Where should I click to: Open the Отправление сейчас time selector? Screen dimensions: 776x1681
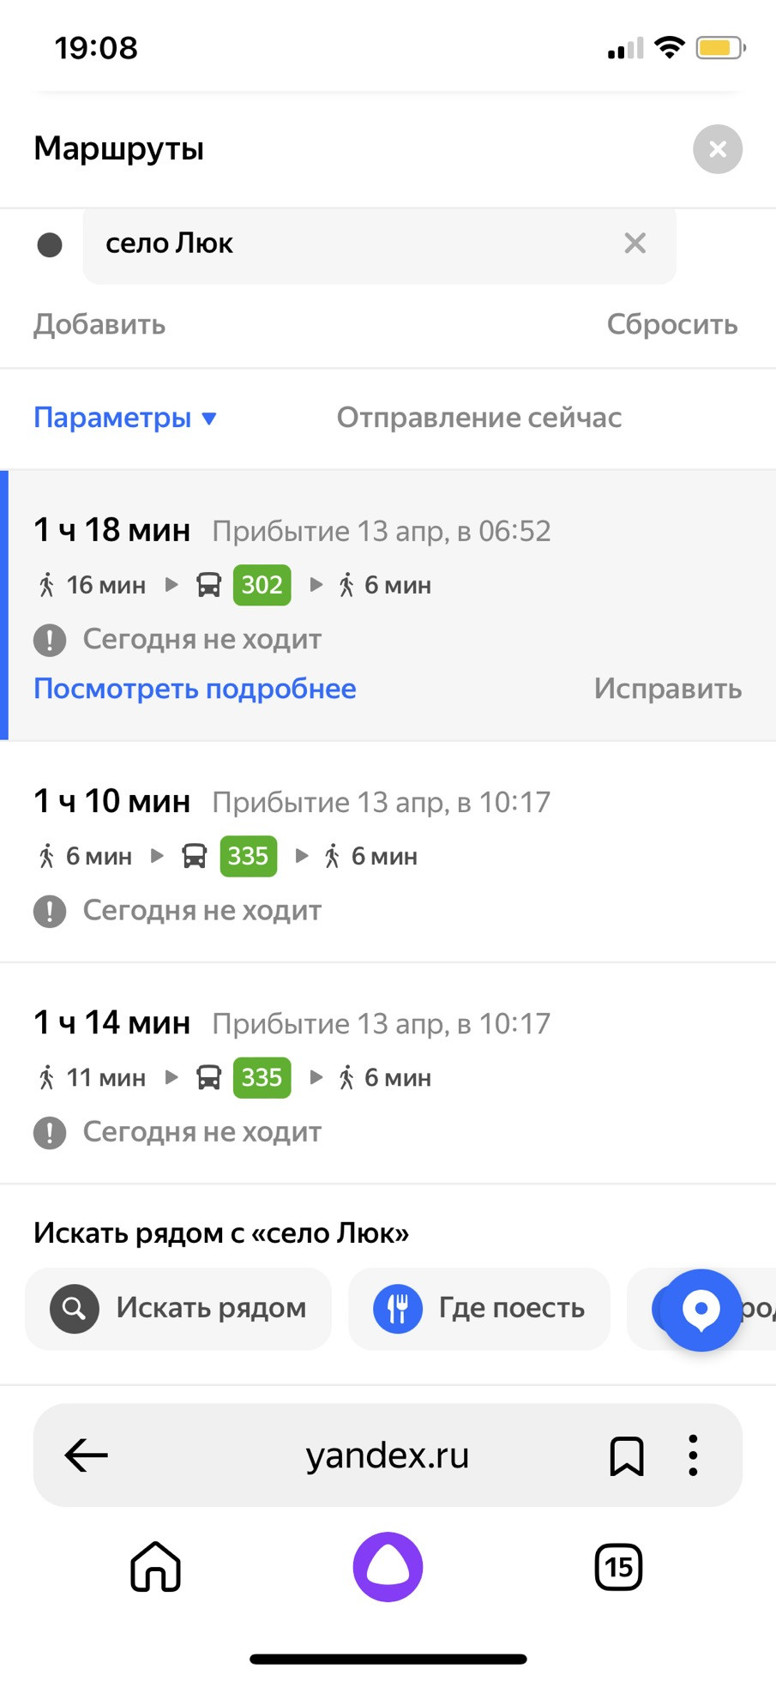pyautogui.click(x=478, y=418)
